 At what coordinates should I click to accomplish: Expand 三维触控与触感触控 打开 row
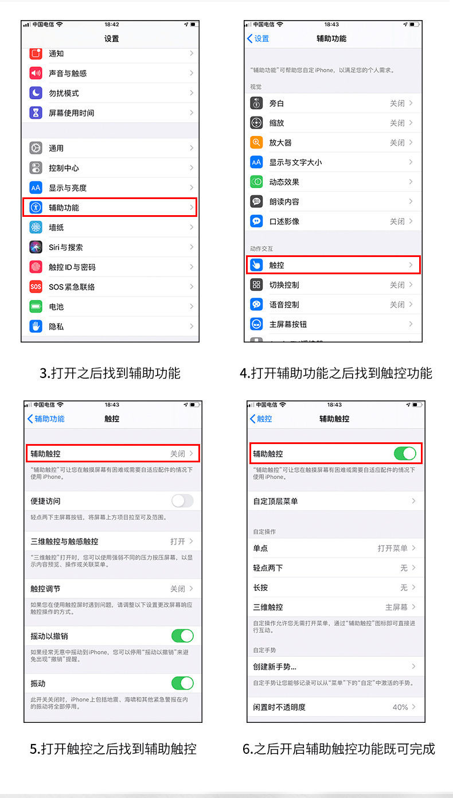tap(112, 542)
